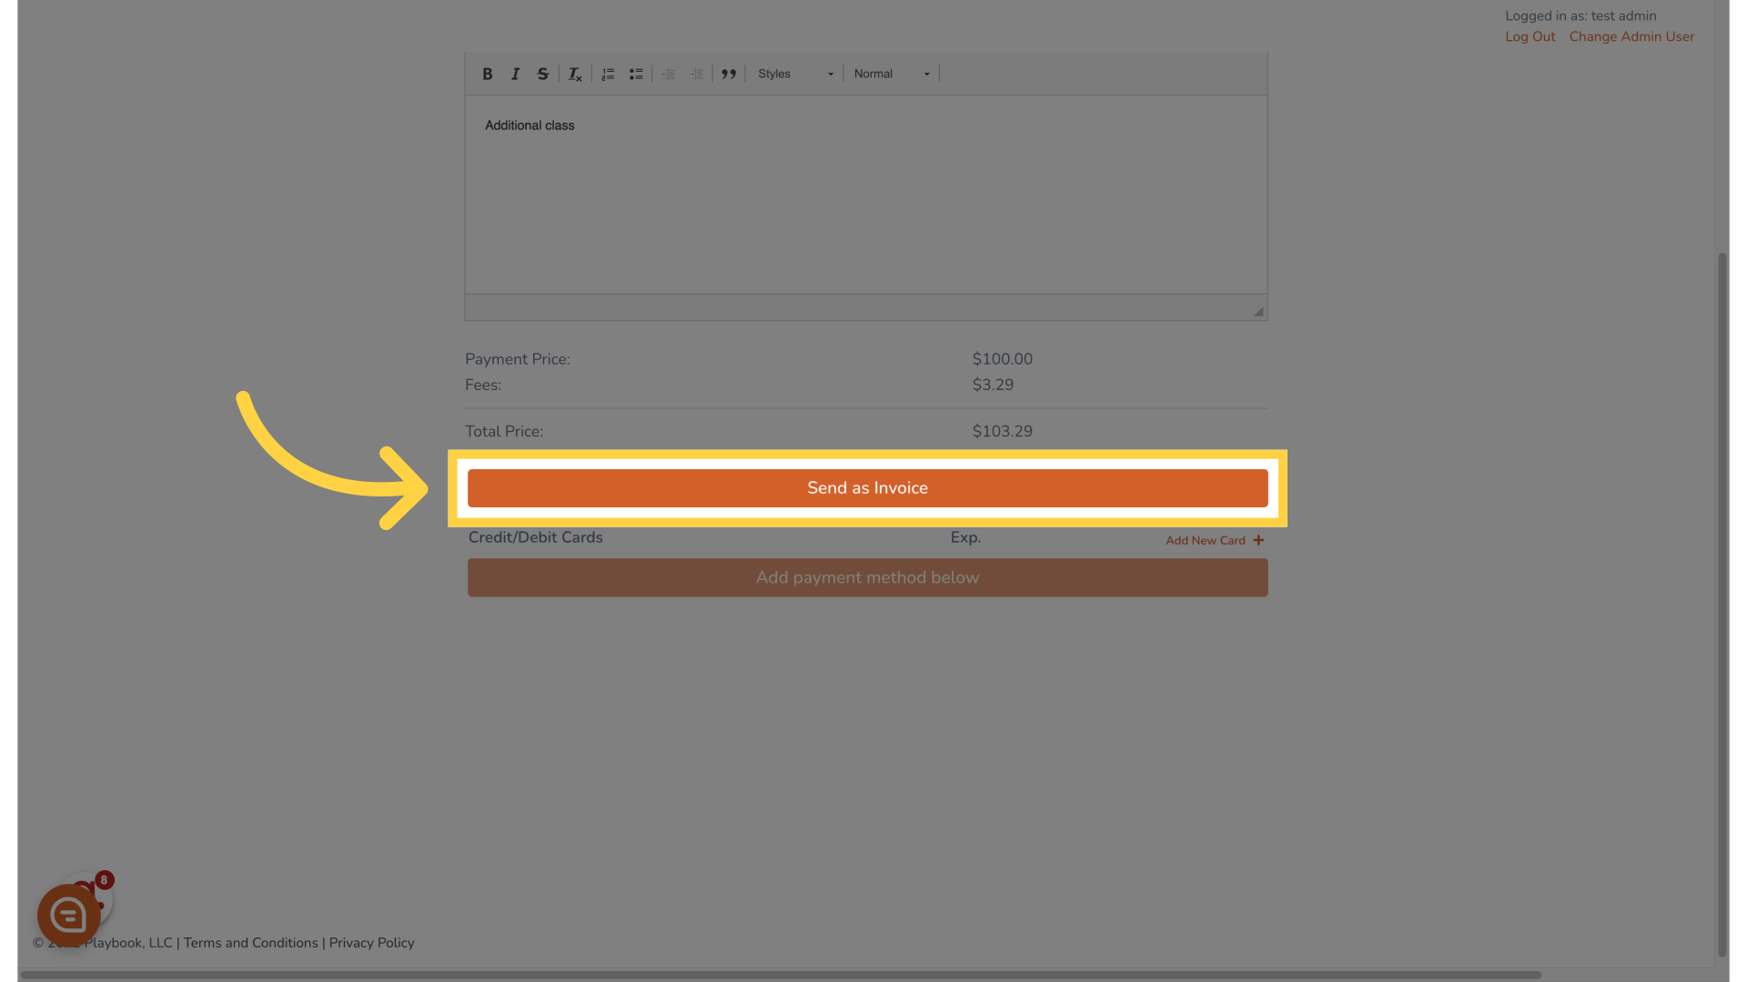Click Send as Invoice button

tap(867, 488)
